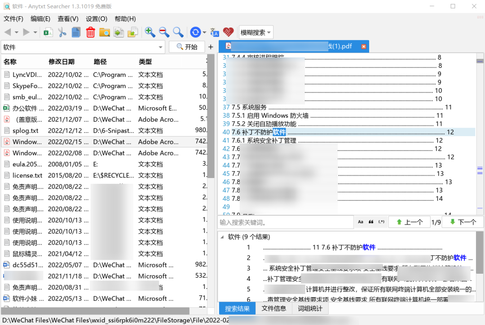Open the 模糊搜索 search mode dropdown
485x325 pixels.
(x=256, y=32)
